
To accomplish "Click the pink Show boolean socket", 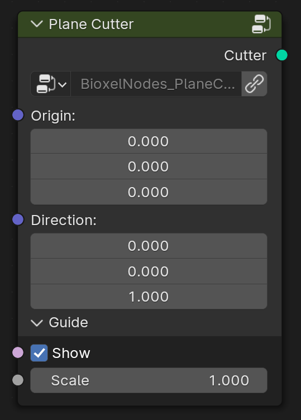I will [18, 352].
